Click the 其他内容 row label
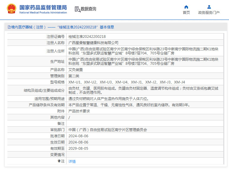The width and height of the screenshot is (229, 171). (x=57, y=117)
